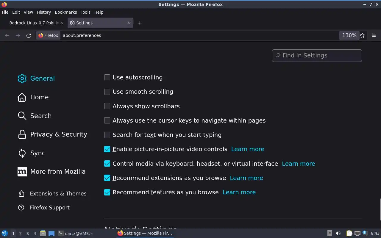Open Learn more for media control

(298, 164)
